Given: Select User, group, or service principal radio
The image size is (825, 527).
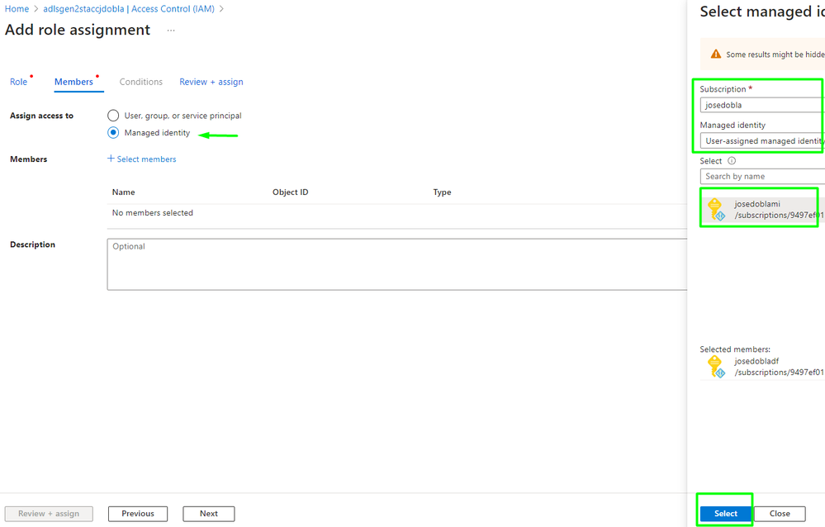Looking at the screenshot, I should (113, 116).
